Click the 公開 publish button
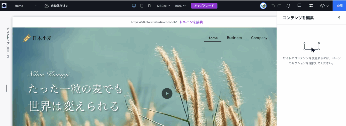This screenshot has height=126, width=346. (339, 6)
